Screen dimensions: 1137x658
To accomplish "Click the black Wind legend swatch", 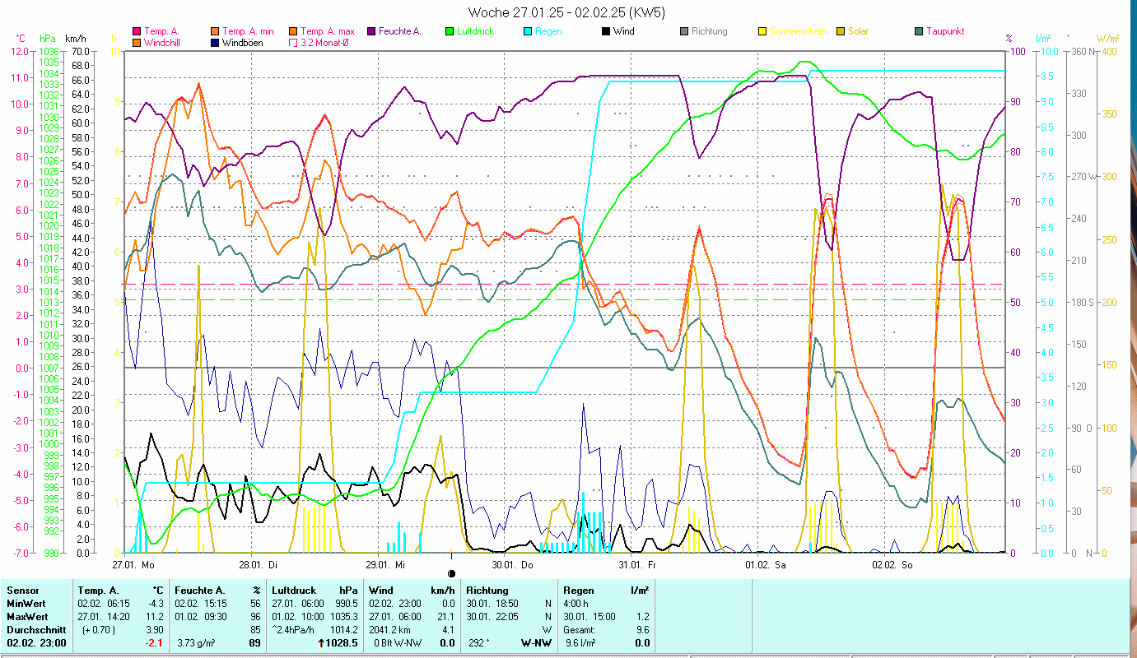I will pos(606,31).
